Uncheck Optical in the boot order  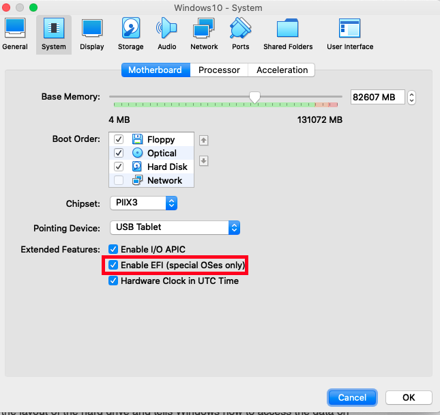[x=119, y=153]
